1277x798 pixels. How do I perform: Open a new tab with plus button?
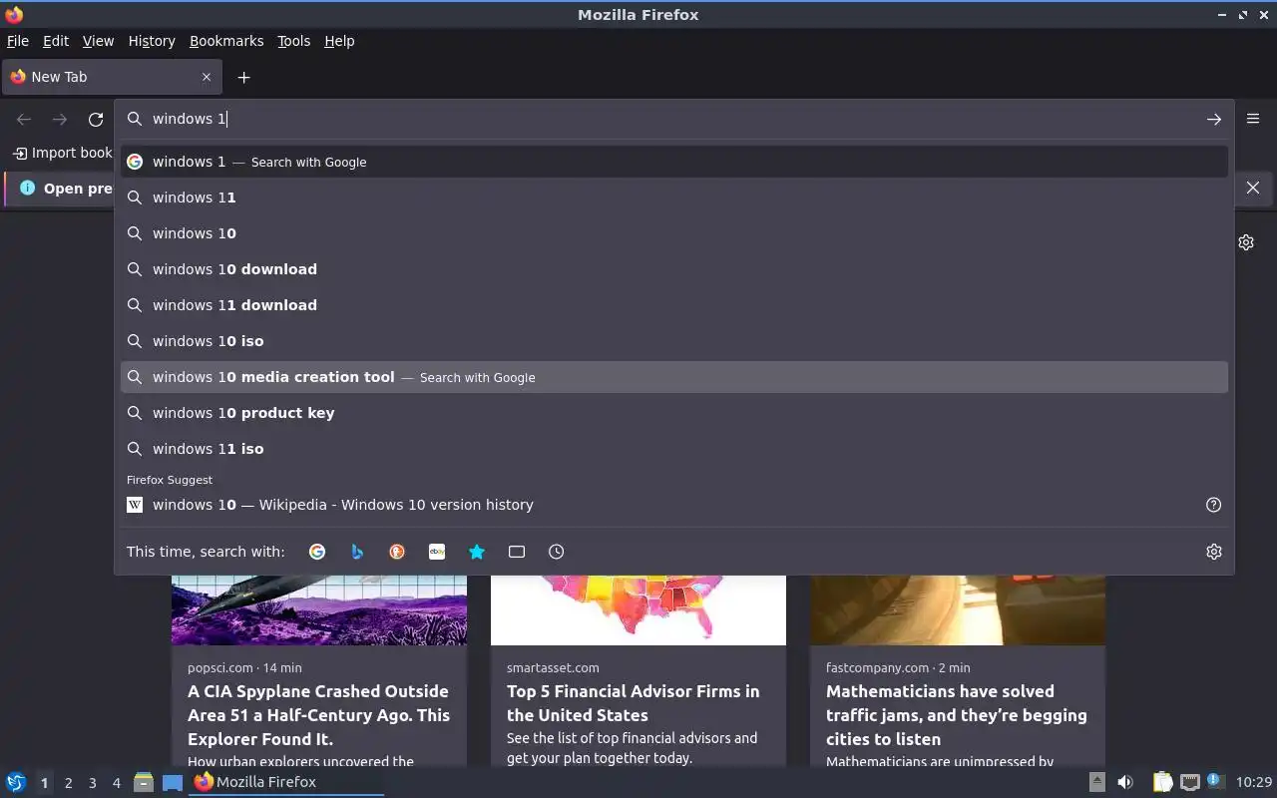coord(243,77)
